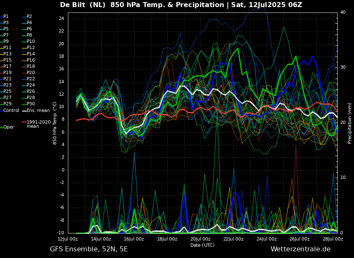Click the Wetterzentrale.de credit text

coord(300,249)
